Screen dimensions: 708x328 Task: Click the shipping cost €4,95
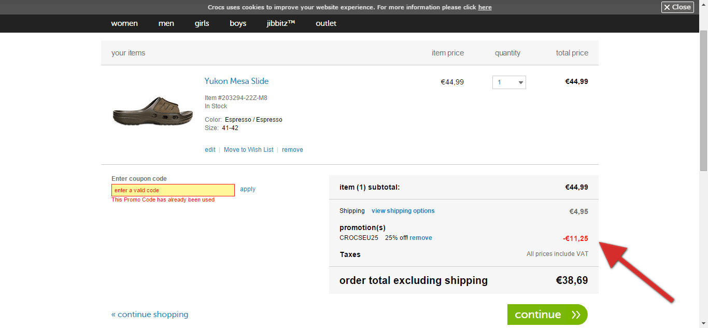point(579,211)
